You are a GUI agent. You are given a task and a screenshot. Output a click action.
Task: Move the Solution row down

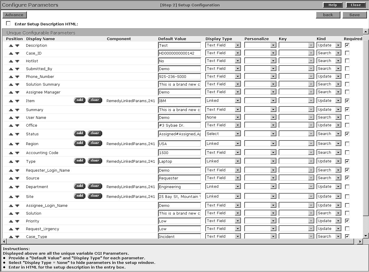point(17,213)
